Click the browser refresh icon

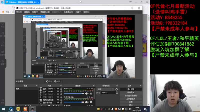coord(13,7)
